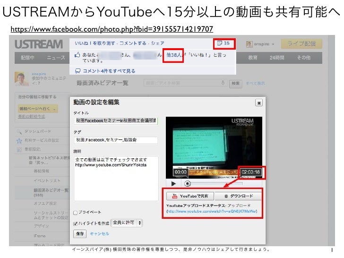Viewport: 344px width, 258px height.
Task: Click the シェア link
Action: coord(157,43)
